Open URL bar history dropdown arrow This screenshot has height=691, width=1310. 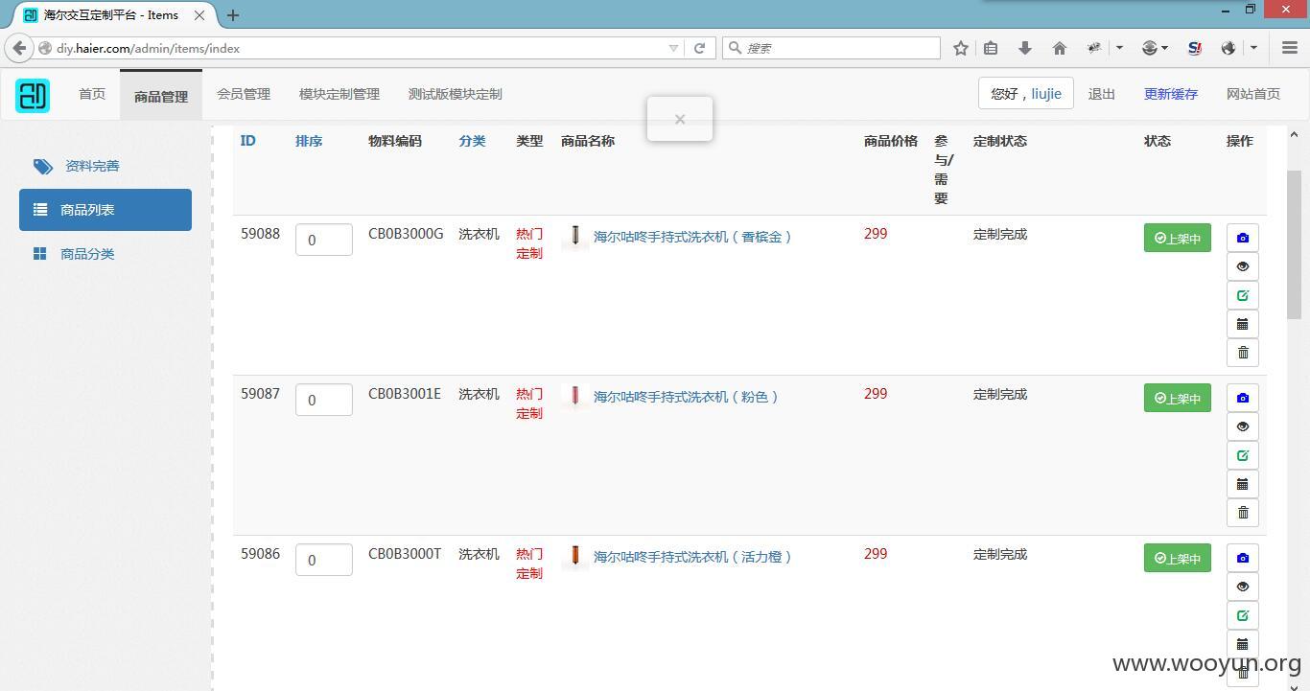(x=673, y=48)
